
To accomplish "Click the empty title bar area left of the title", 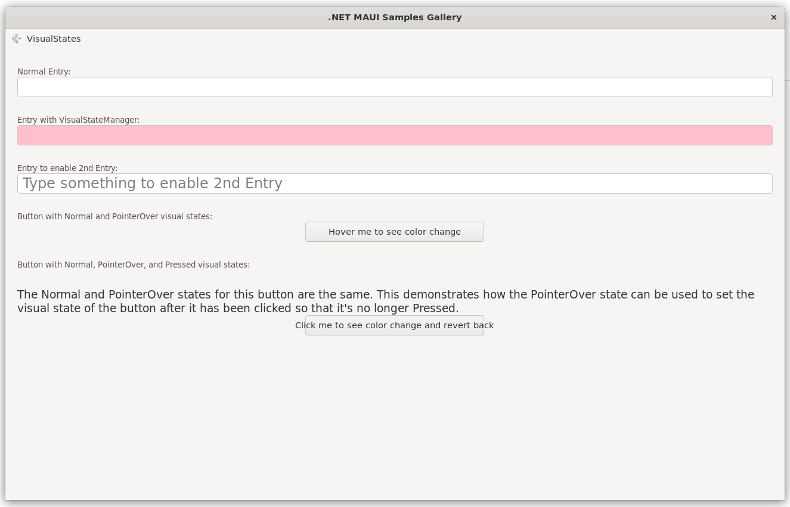I will [x=149, y=17].
